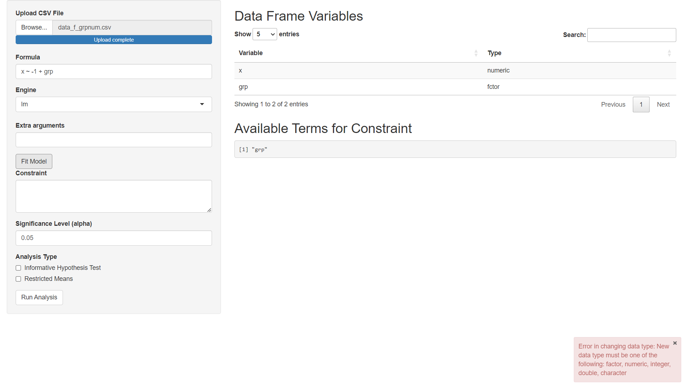Click the Run Analysis button

coord(39,298)
